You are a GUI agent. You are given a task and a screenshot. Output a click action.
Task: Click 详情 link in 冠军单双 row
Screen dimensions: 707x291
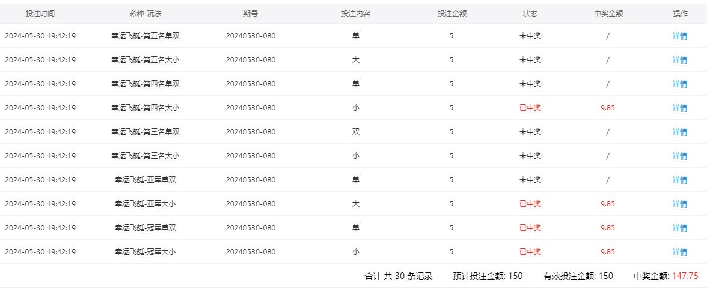(679, 228)
